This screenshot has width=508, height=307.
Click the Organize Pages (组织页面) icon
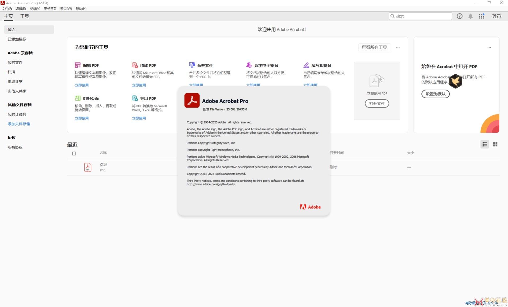[78, 98]
